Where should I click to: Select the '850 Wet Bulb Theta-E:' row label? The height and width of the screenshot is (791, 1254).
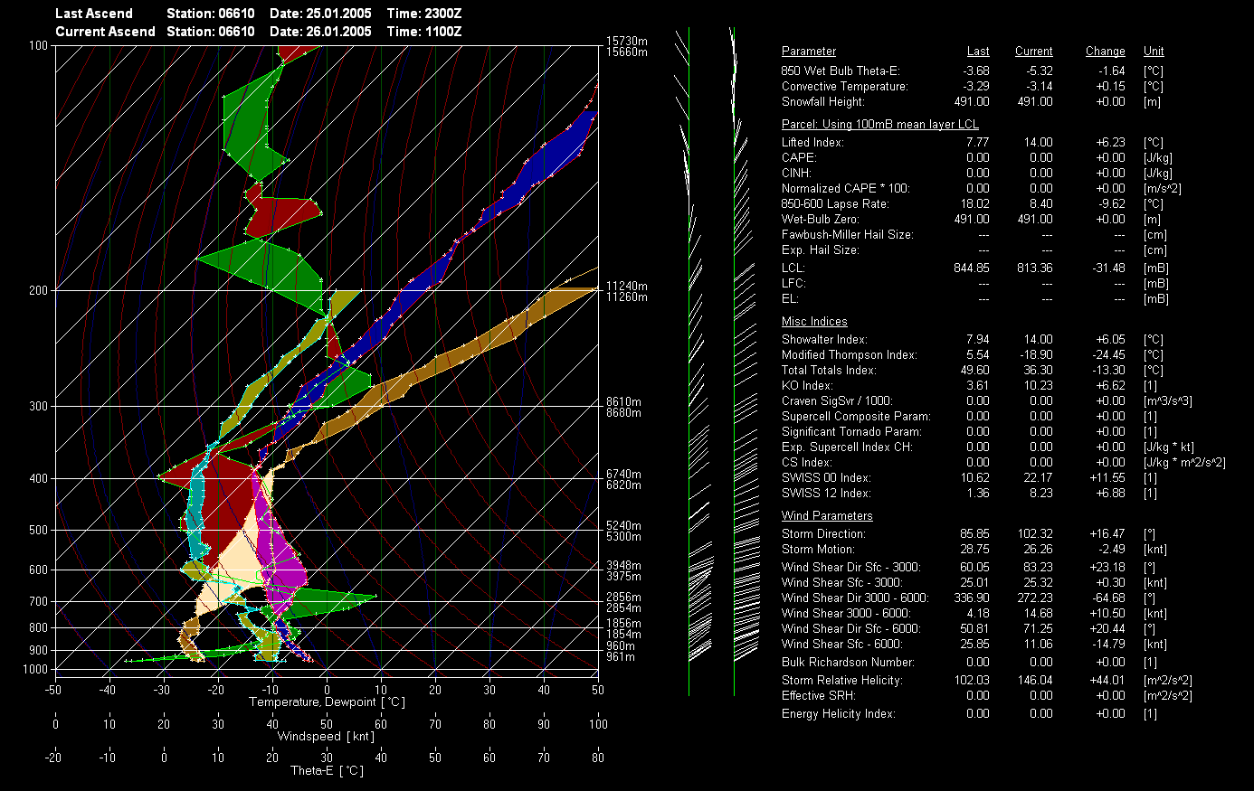[841, 71]
